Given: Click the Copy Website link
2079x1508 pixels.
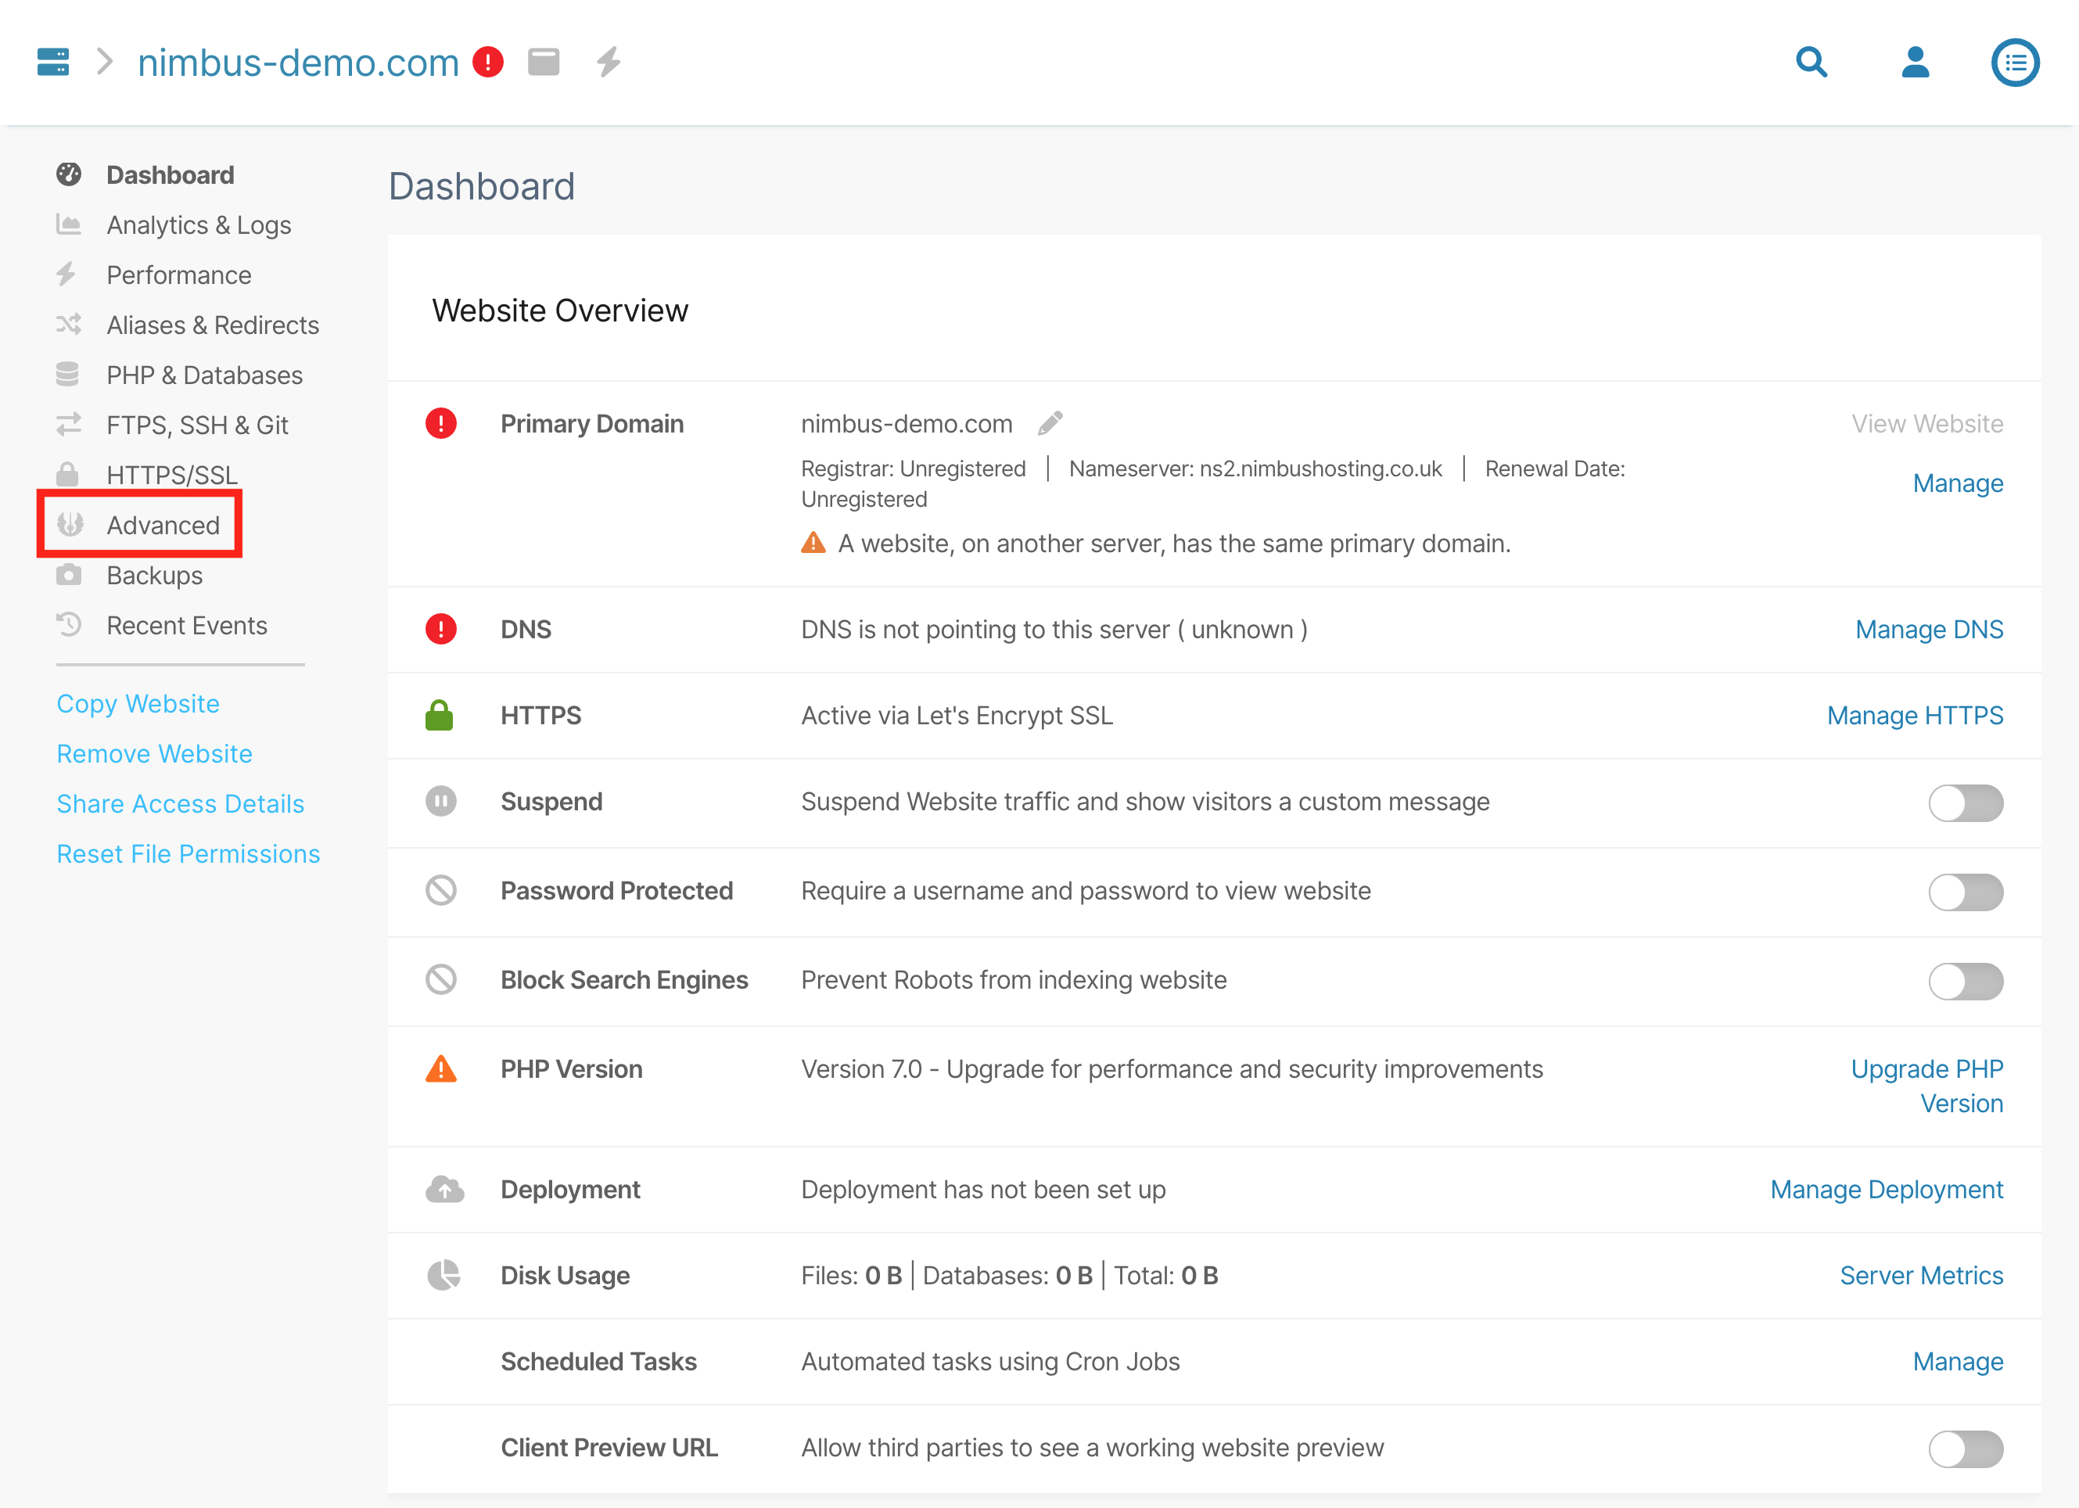Looking at the screenshot, I should click(x=138, y=703).
